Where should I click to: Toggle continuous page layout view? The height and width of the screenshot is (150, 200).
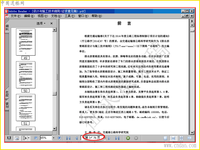click(x=173, y=138)
